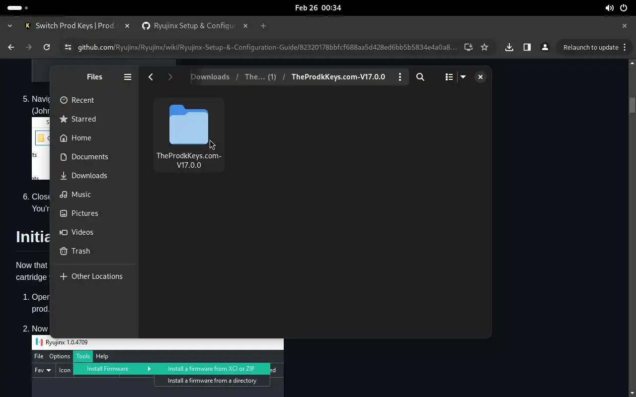Image resolution: width=636 pixels, height=397 pixels.
Task: Open the Recent sidebar location
Action: [94, 100]
